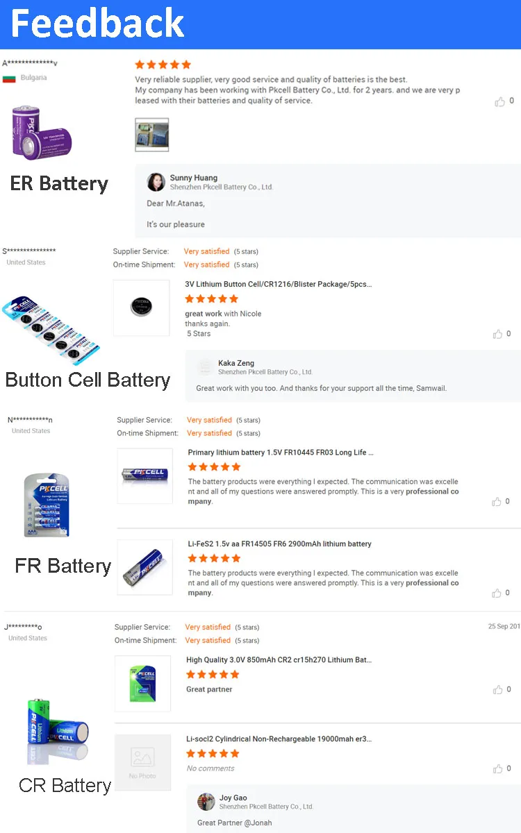This screenshot has height=833, width=521.
Task: Open the CR1216 button cell product thumbnail
Action: point(141,308)
